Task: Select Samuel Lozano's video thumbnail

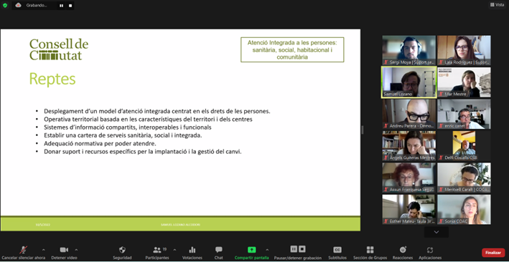Action: (x=409, y=82)
